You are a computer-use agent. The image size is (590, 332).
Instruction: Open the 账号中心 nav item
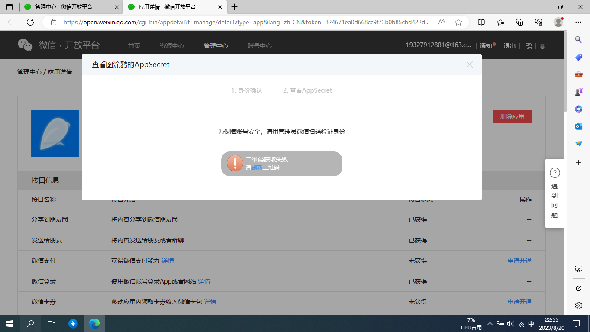pyautogui.click(x=260, y=46)
